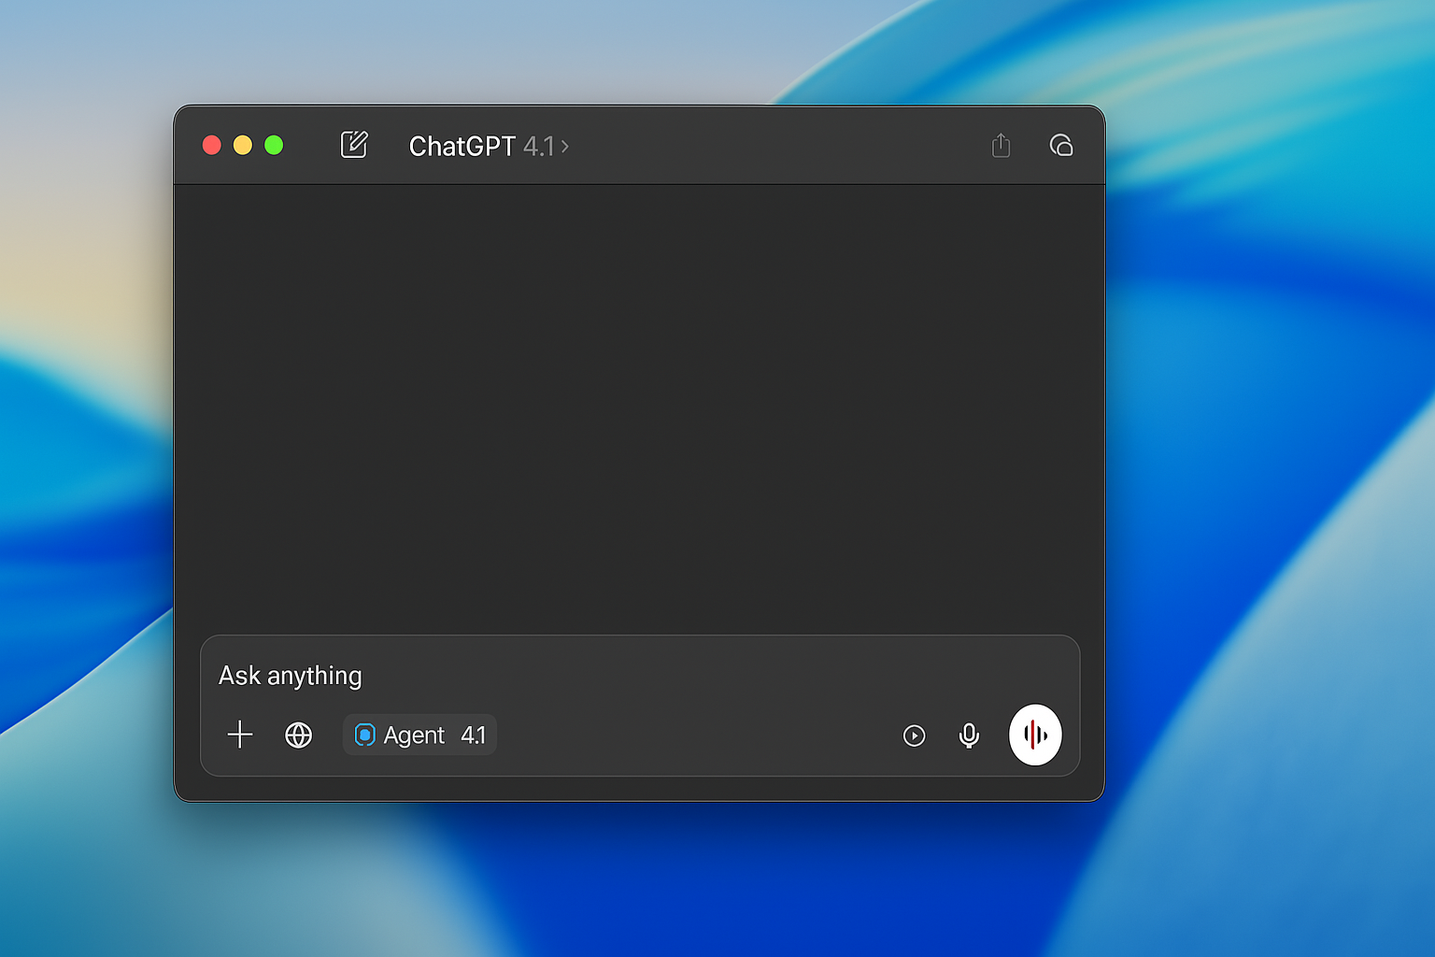Minimize the window using the yellow button
Image resolution: width=1435 pixels, height=957 pixels.
tap(243, 145)
